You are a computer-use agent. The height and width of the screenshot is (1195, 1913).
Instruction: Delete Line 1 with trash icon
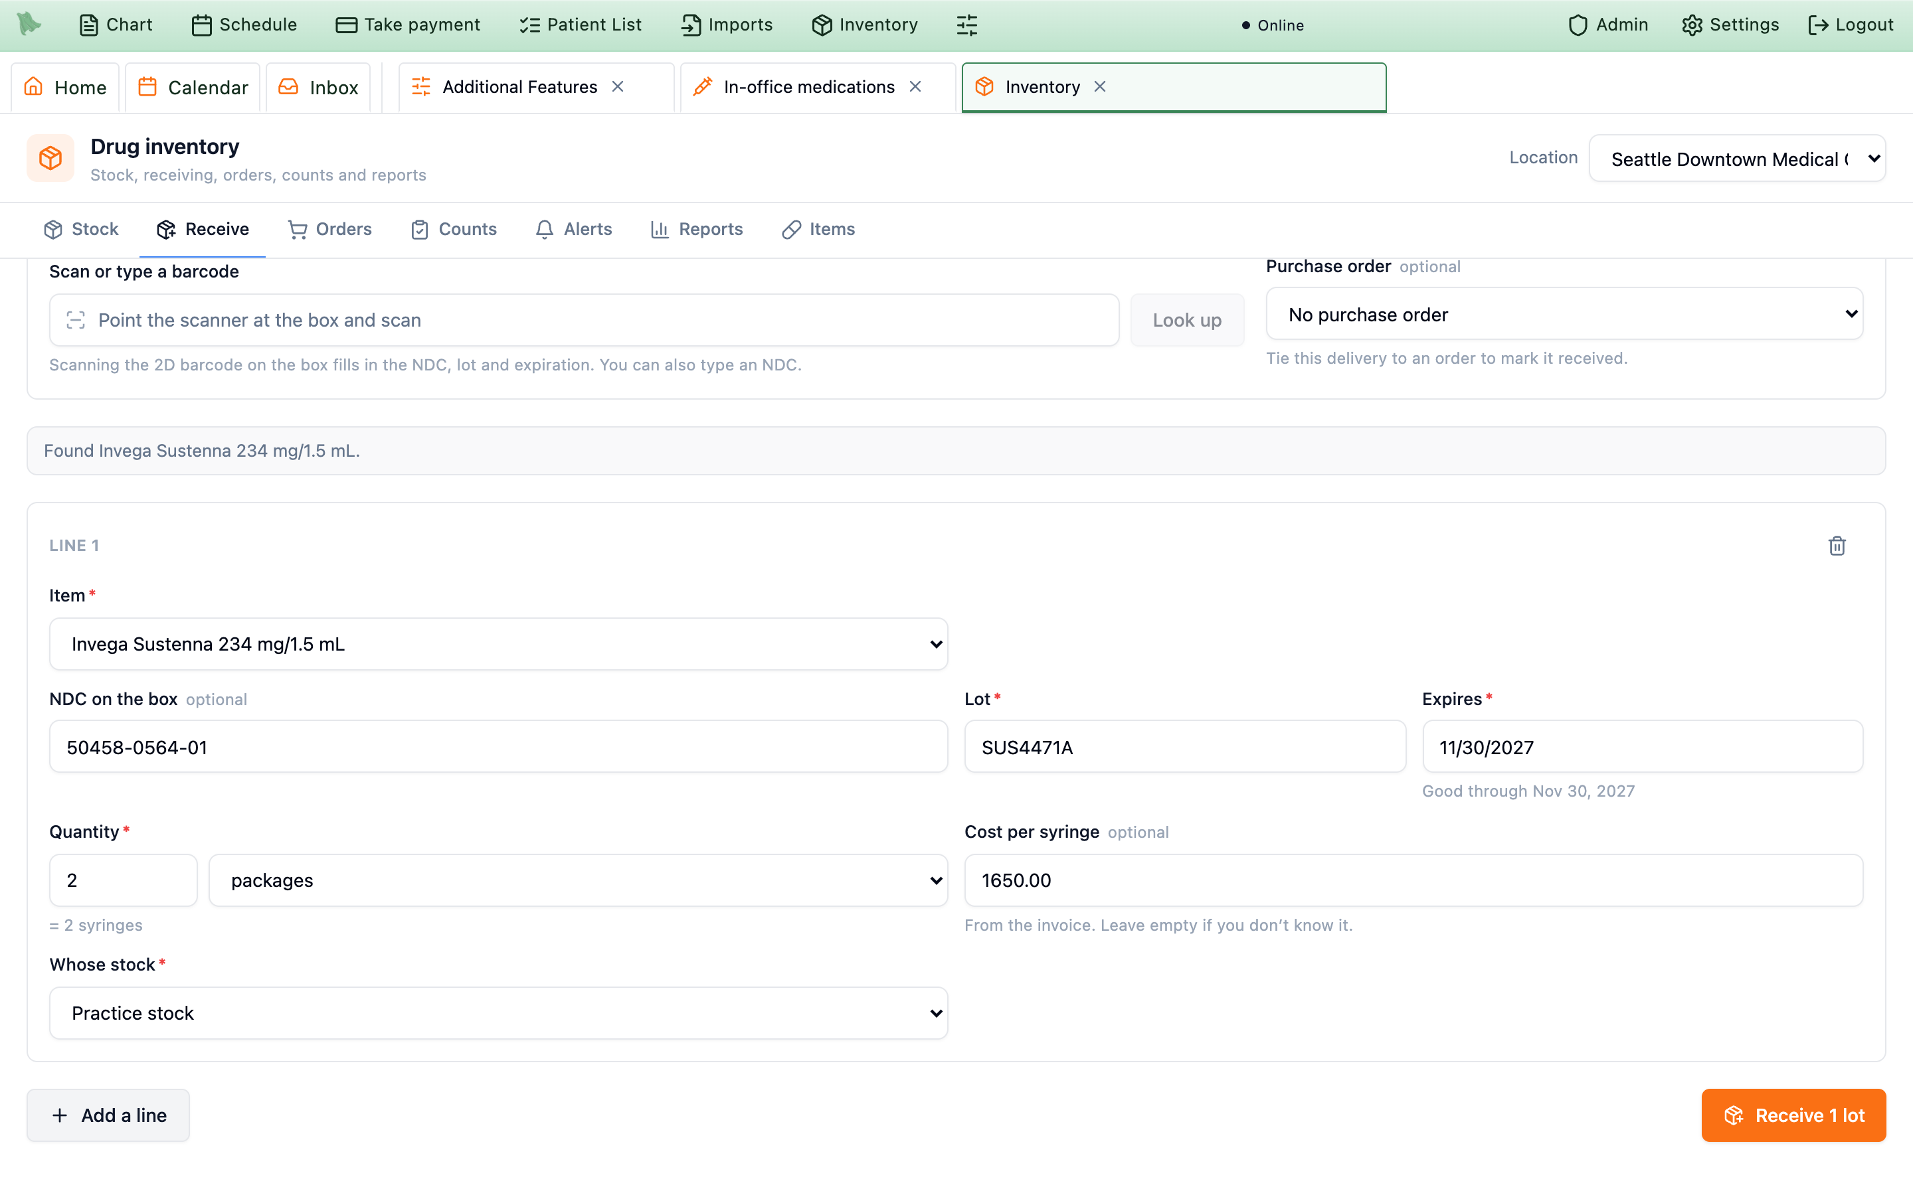[x=1837, y=545]
